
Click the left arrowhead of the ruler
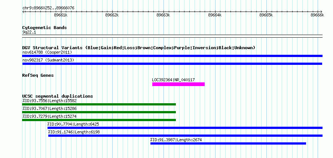23,12
